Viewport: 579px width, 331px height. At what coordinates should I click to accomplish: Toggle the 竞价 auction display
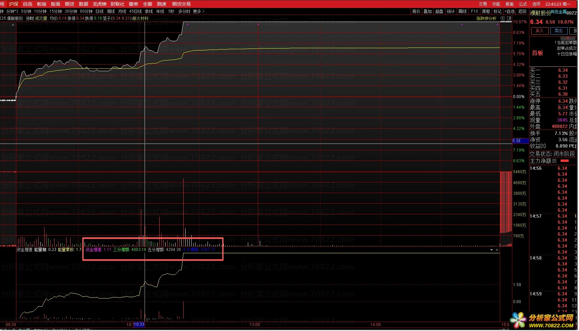click(416, 11)
